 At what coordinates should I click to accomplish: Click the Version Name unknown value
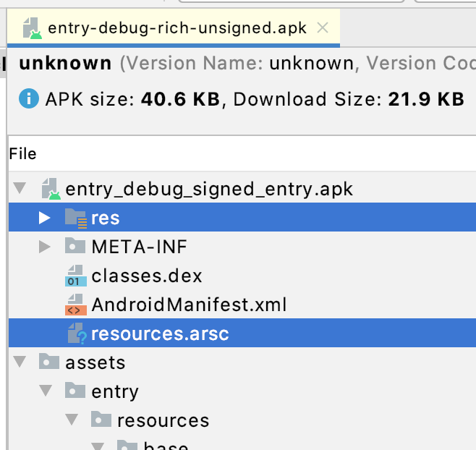point(312,63)
